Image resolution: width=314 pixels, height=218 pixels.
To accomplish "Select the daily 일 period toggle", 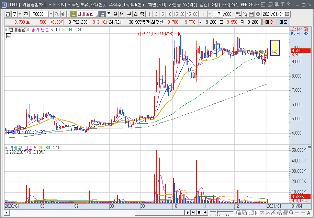I will tap(102, 14).
